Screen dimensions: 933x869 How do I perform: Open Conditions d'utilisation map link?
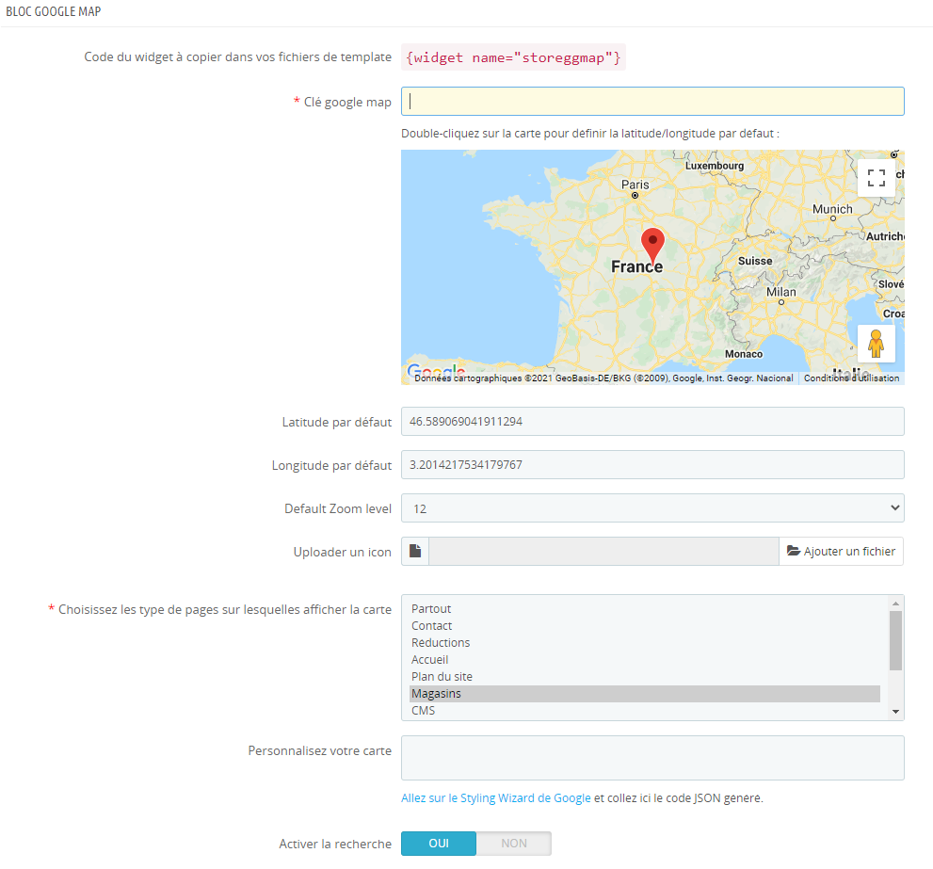851,378
